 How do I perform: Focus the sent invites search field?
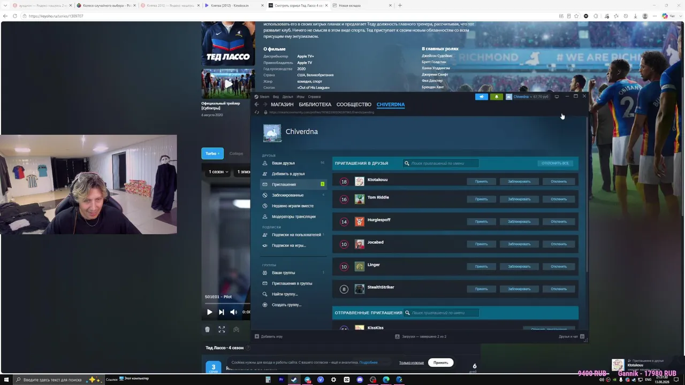441,313
